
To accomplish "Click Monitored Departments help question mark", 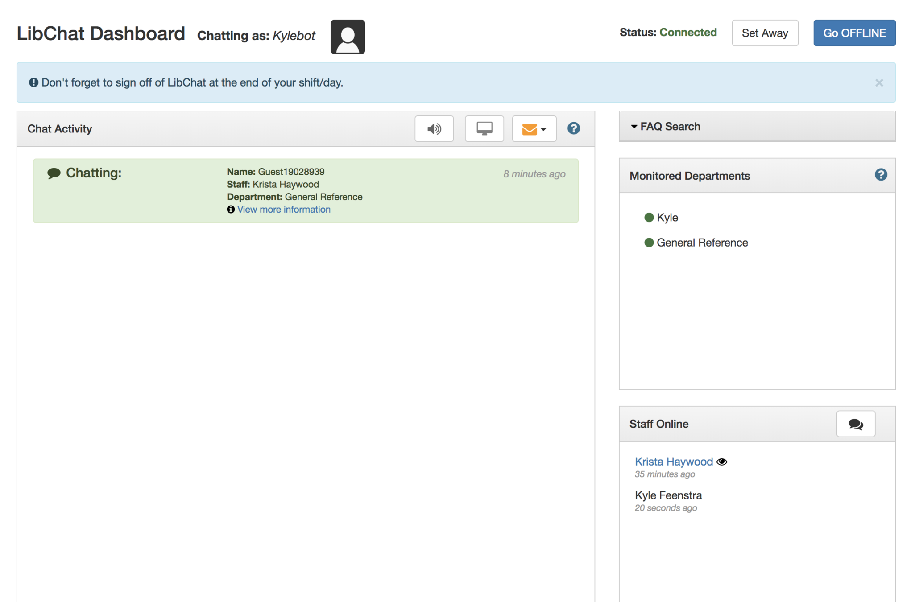I will point(880,175).
